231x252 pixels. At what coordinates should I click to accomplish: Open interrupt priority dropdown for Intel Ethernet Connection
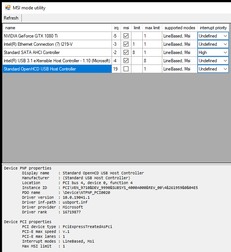pyautogui.click(x=213, y=44)
